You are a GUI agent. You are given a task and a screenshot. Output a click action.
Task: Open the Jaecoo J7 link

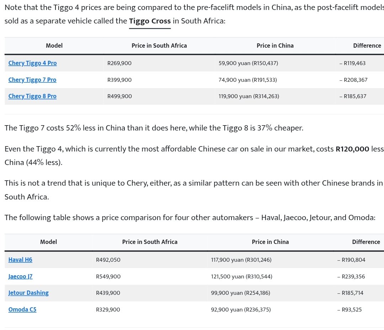click(20, 276)
